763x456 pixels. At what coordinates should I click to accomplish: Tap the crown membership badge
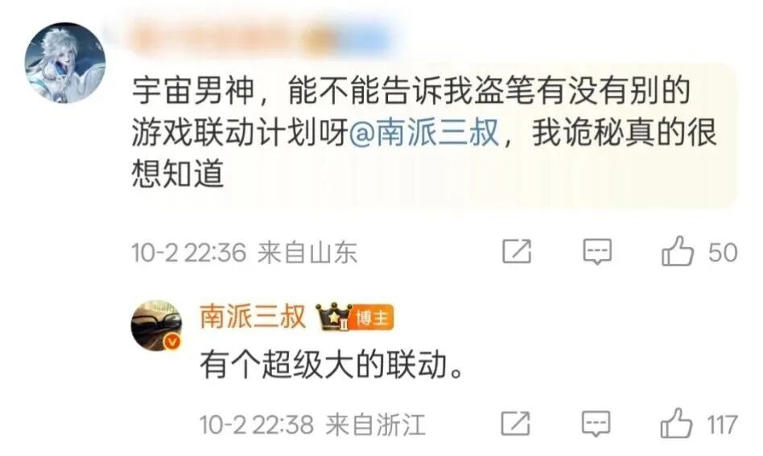[x=333, y=317]
